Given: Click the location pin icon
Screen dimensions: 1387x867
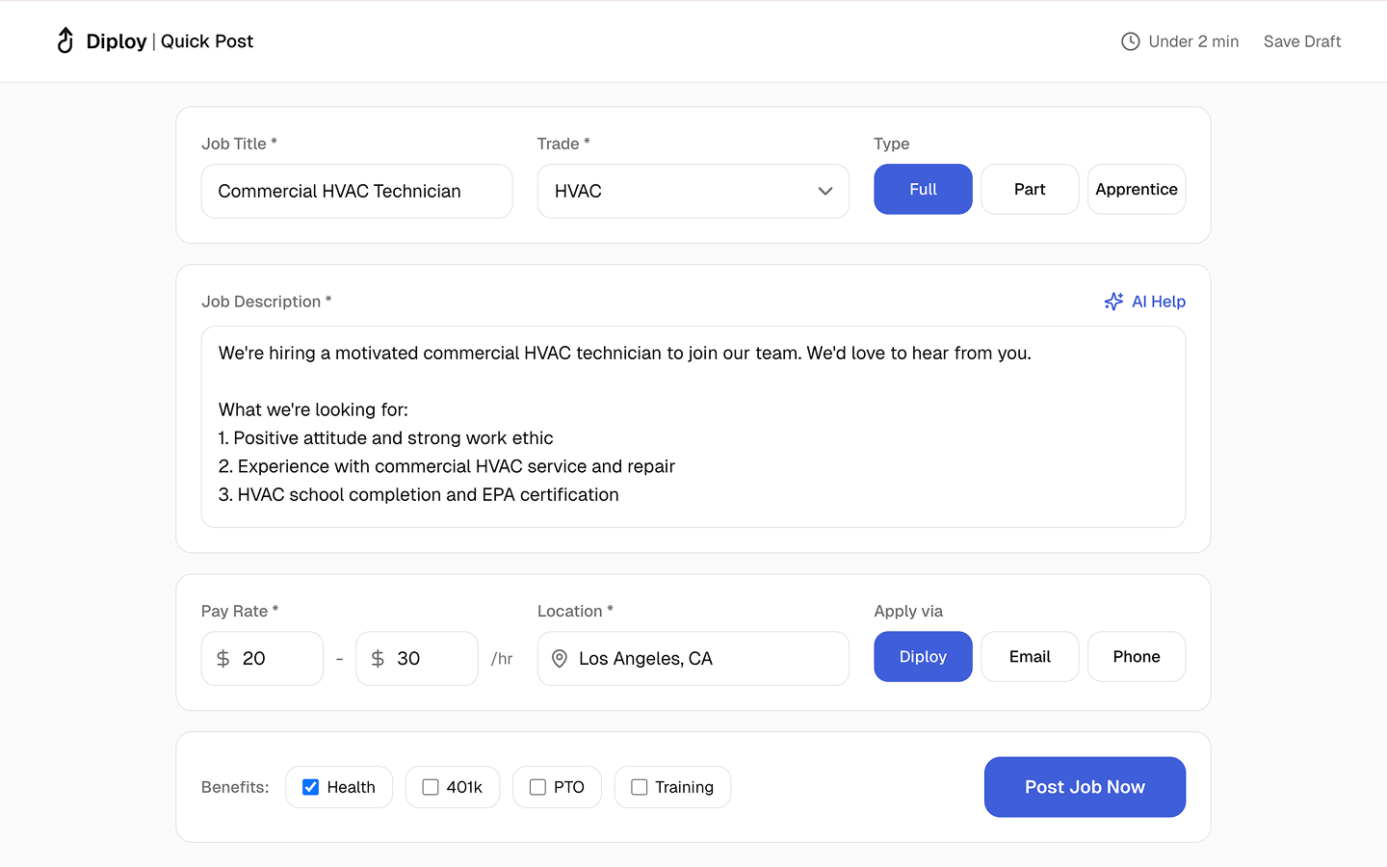Looking at the screenshot, I should (x=559, y=659).
